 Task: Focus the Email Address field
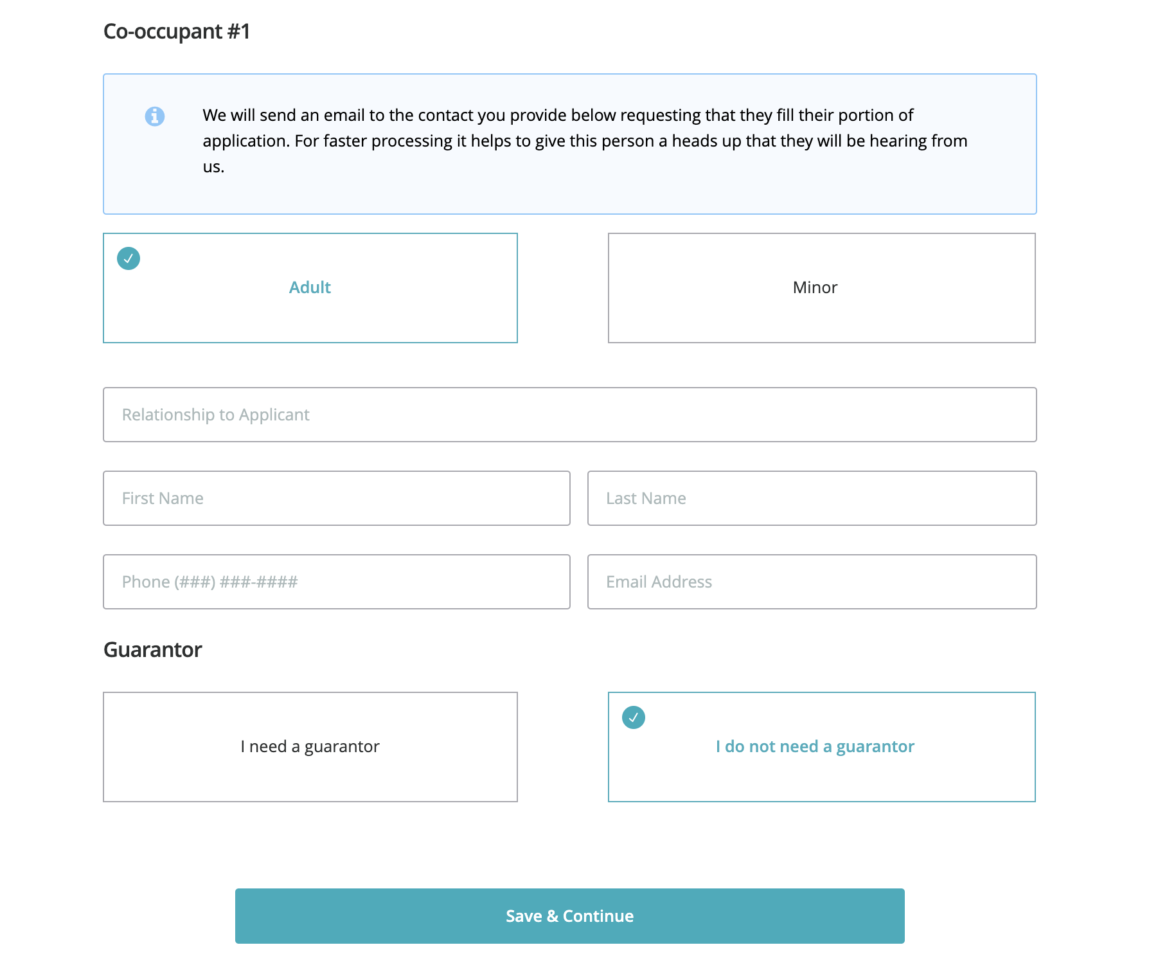812,582
